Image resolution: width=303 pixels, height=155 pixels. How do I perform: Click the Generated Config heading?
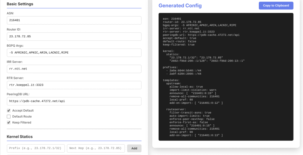(x=180, y=6)
